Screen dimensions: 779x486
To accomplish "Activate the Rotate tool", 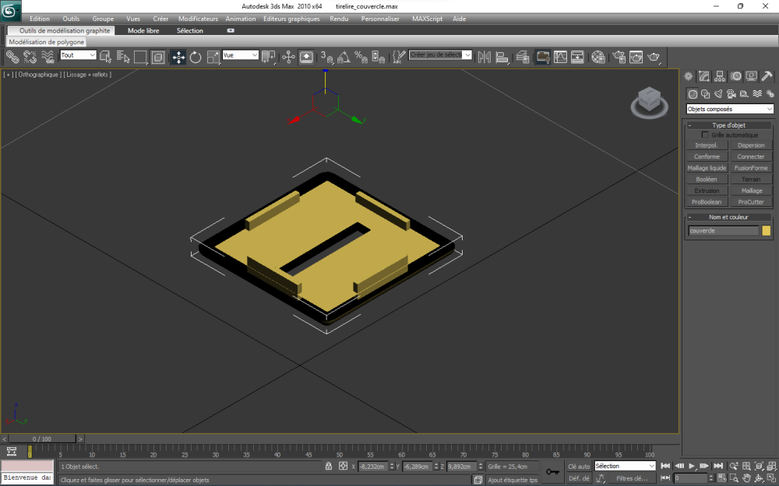I will point(196,57).
